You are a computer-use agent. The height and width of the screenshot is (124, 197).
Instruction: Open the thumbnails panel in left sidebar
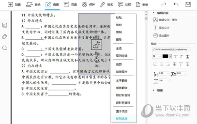[5, 25]
